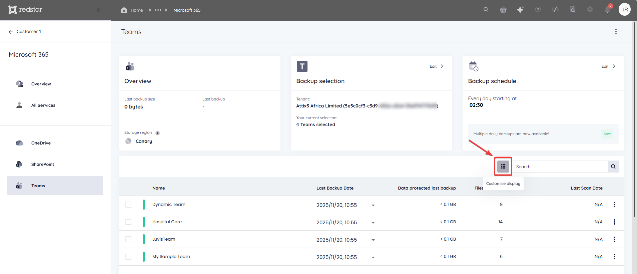Click Microsoft 365 breadcrumb
The height and width of the screenshot is (274, 637).
click(x=187, y=10)
